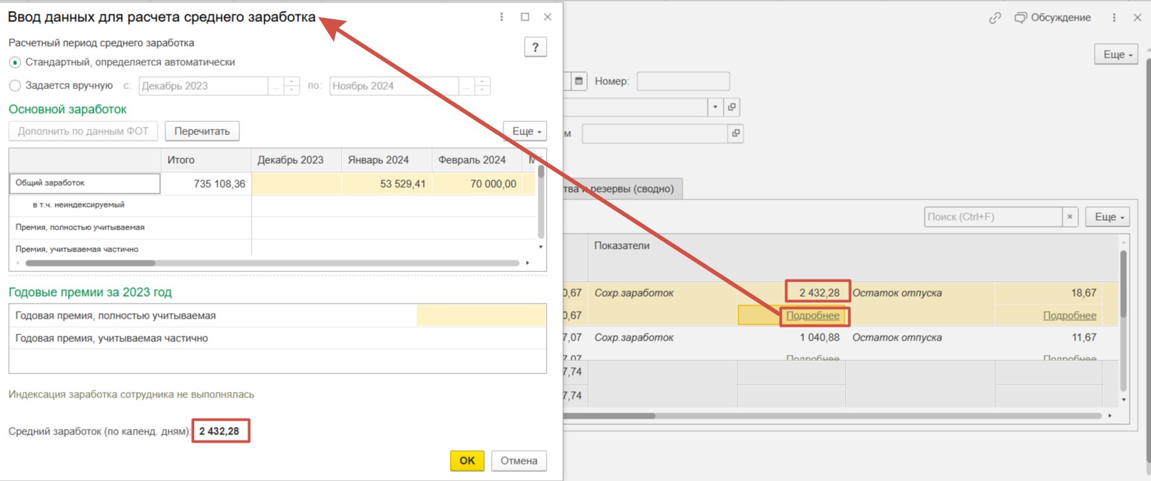Open the Обсуждение discussion panel
The height and width of the screenshot is (481, 1151).
[x=1053, y=18]
